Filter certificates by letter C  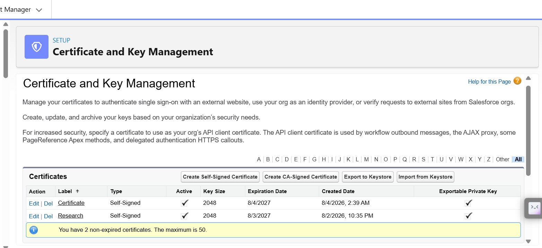click(277, 159)
